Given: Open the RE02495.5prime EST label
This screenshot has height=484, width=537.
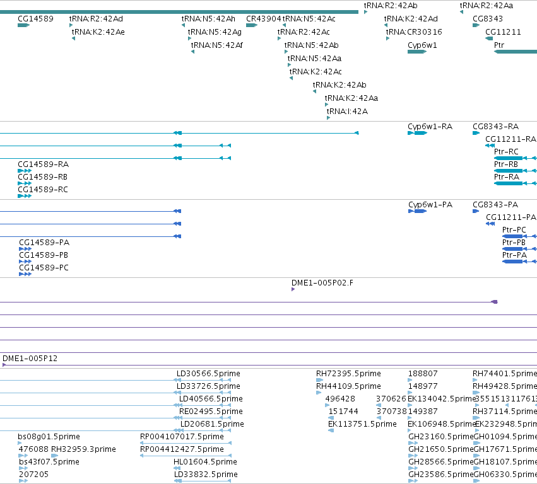Looking at the screenshot, I should (x=211, y=412).
